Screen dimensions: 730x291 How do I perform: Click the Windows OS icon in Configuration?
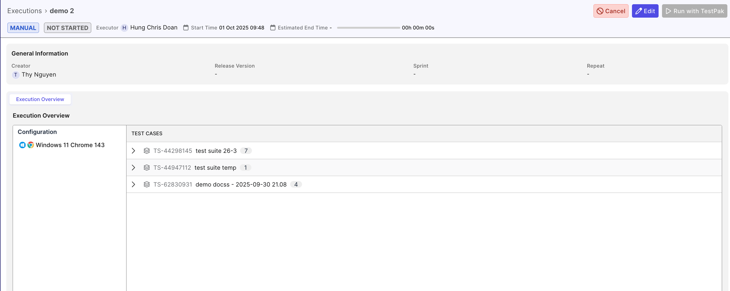22,145
